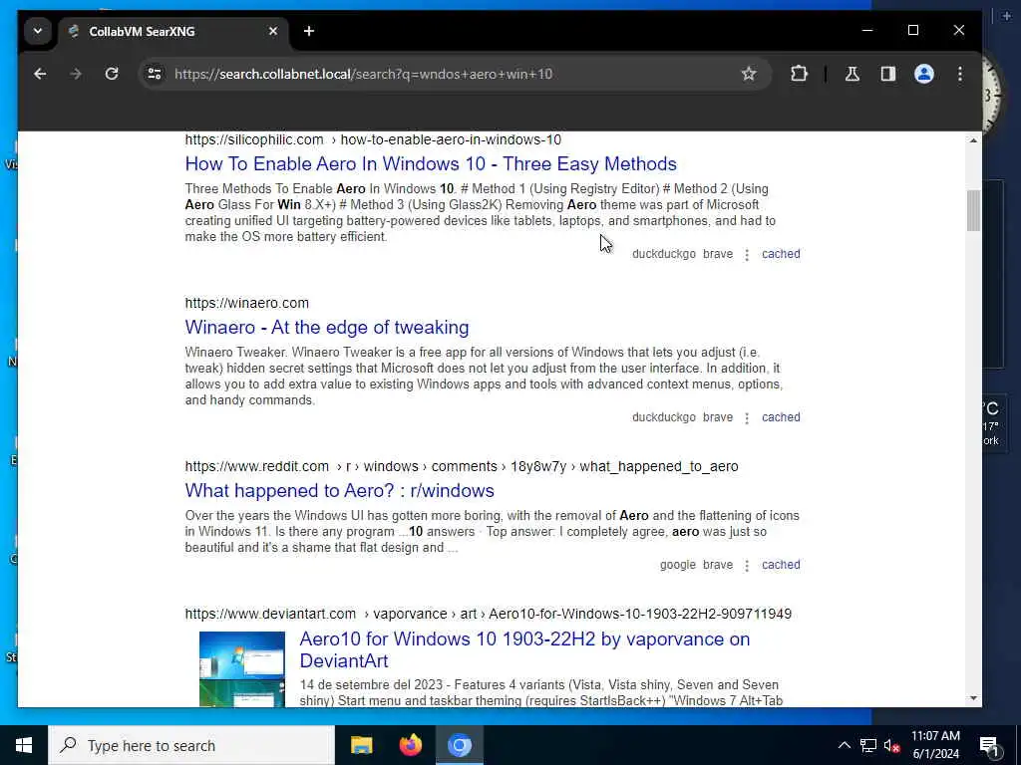Open the notification center icon
1021x765 pixels.
[989, 745]
